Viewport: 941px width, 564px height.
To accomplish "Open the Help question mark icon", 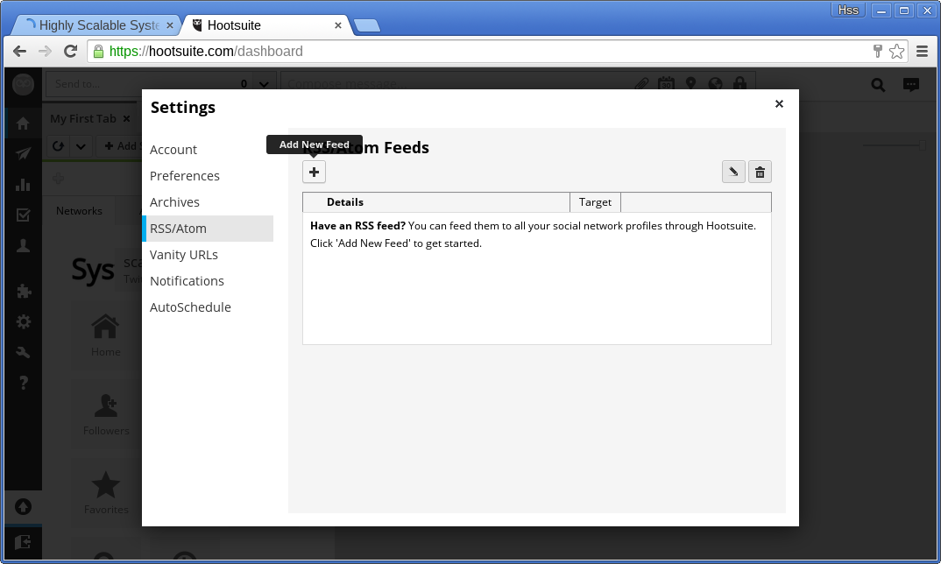I will coord(23,382).
